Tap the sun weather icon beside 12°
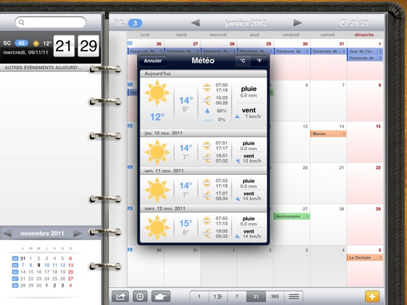Image resolution: width=407 pixels, height=305 pixels. click(35, 43)
